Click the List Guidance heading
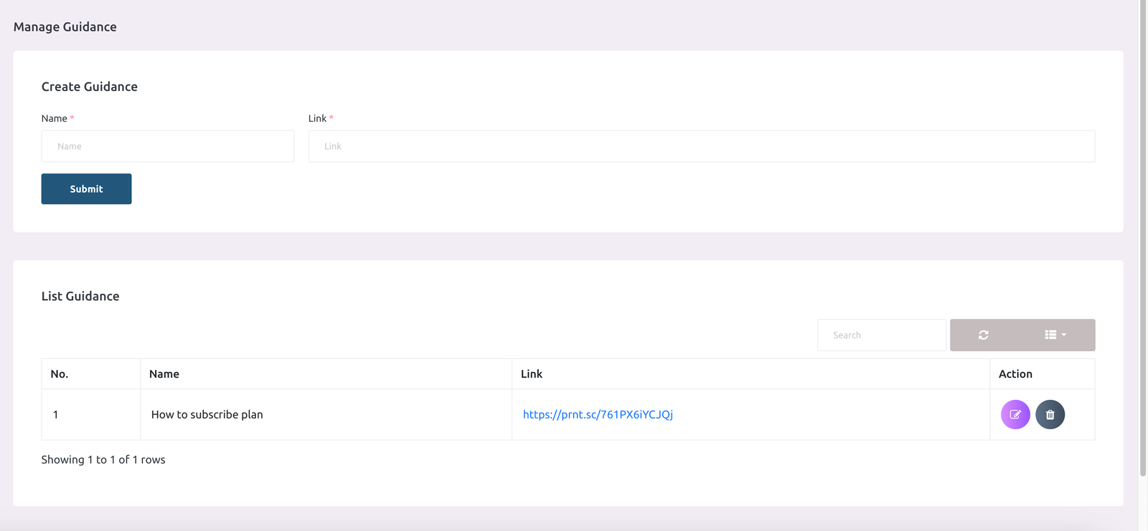The width and height of the screenshot is (1148, 531). pyautogui.click(x=80, y=296)
